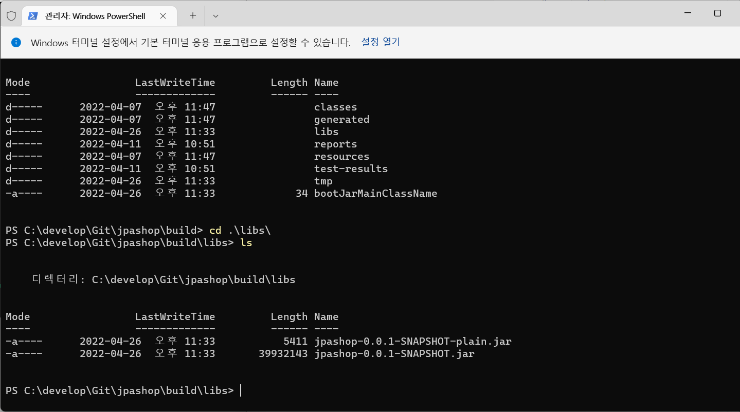The image size is (740, 412).
Task: Close the Windows PowerShell tab
Action: (163, 16)
